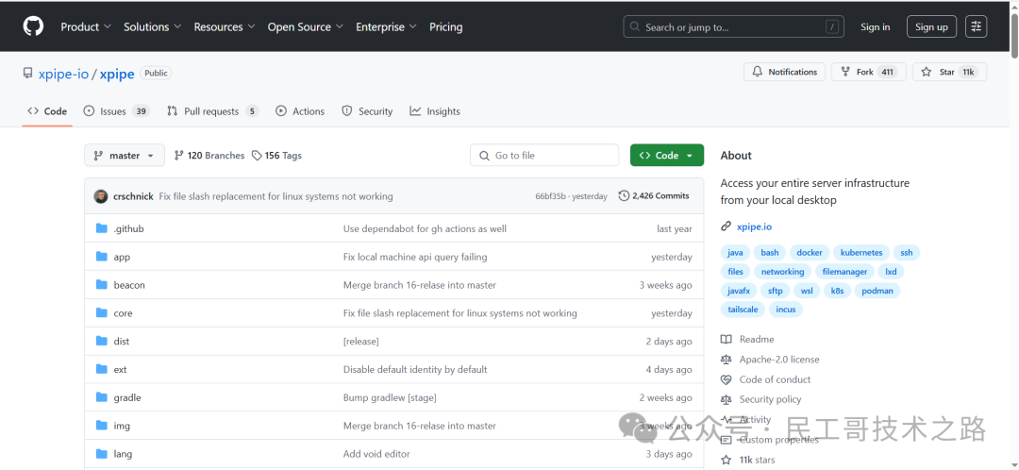The width and height of the screenshot is (1019, 470).
Task: Expand the Solutions menu
Action: point(152,26)
